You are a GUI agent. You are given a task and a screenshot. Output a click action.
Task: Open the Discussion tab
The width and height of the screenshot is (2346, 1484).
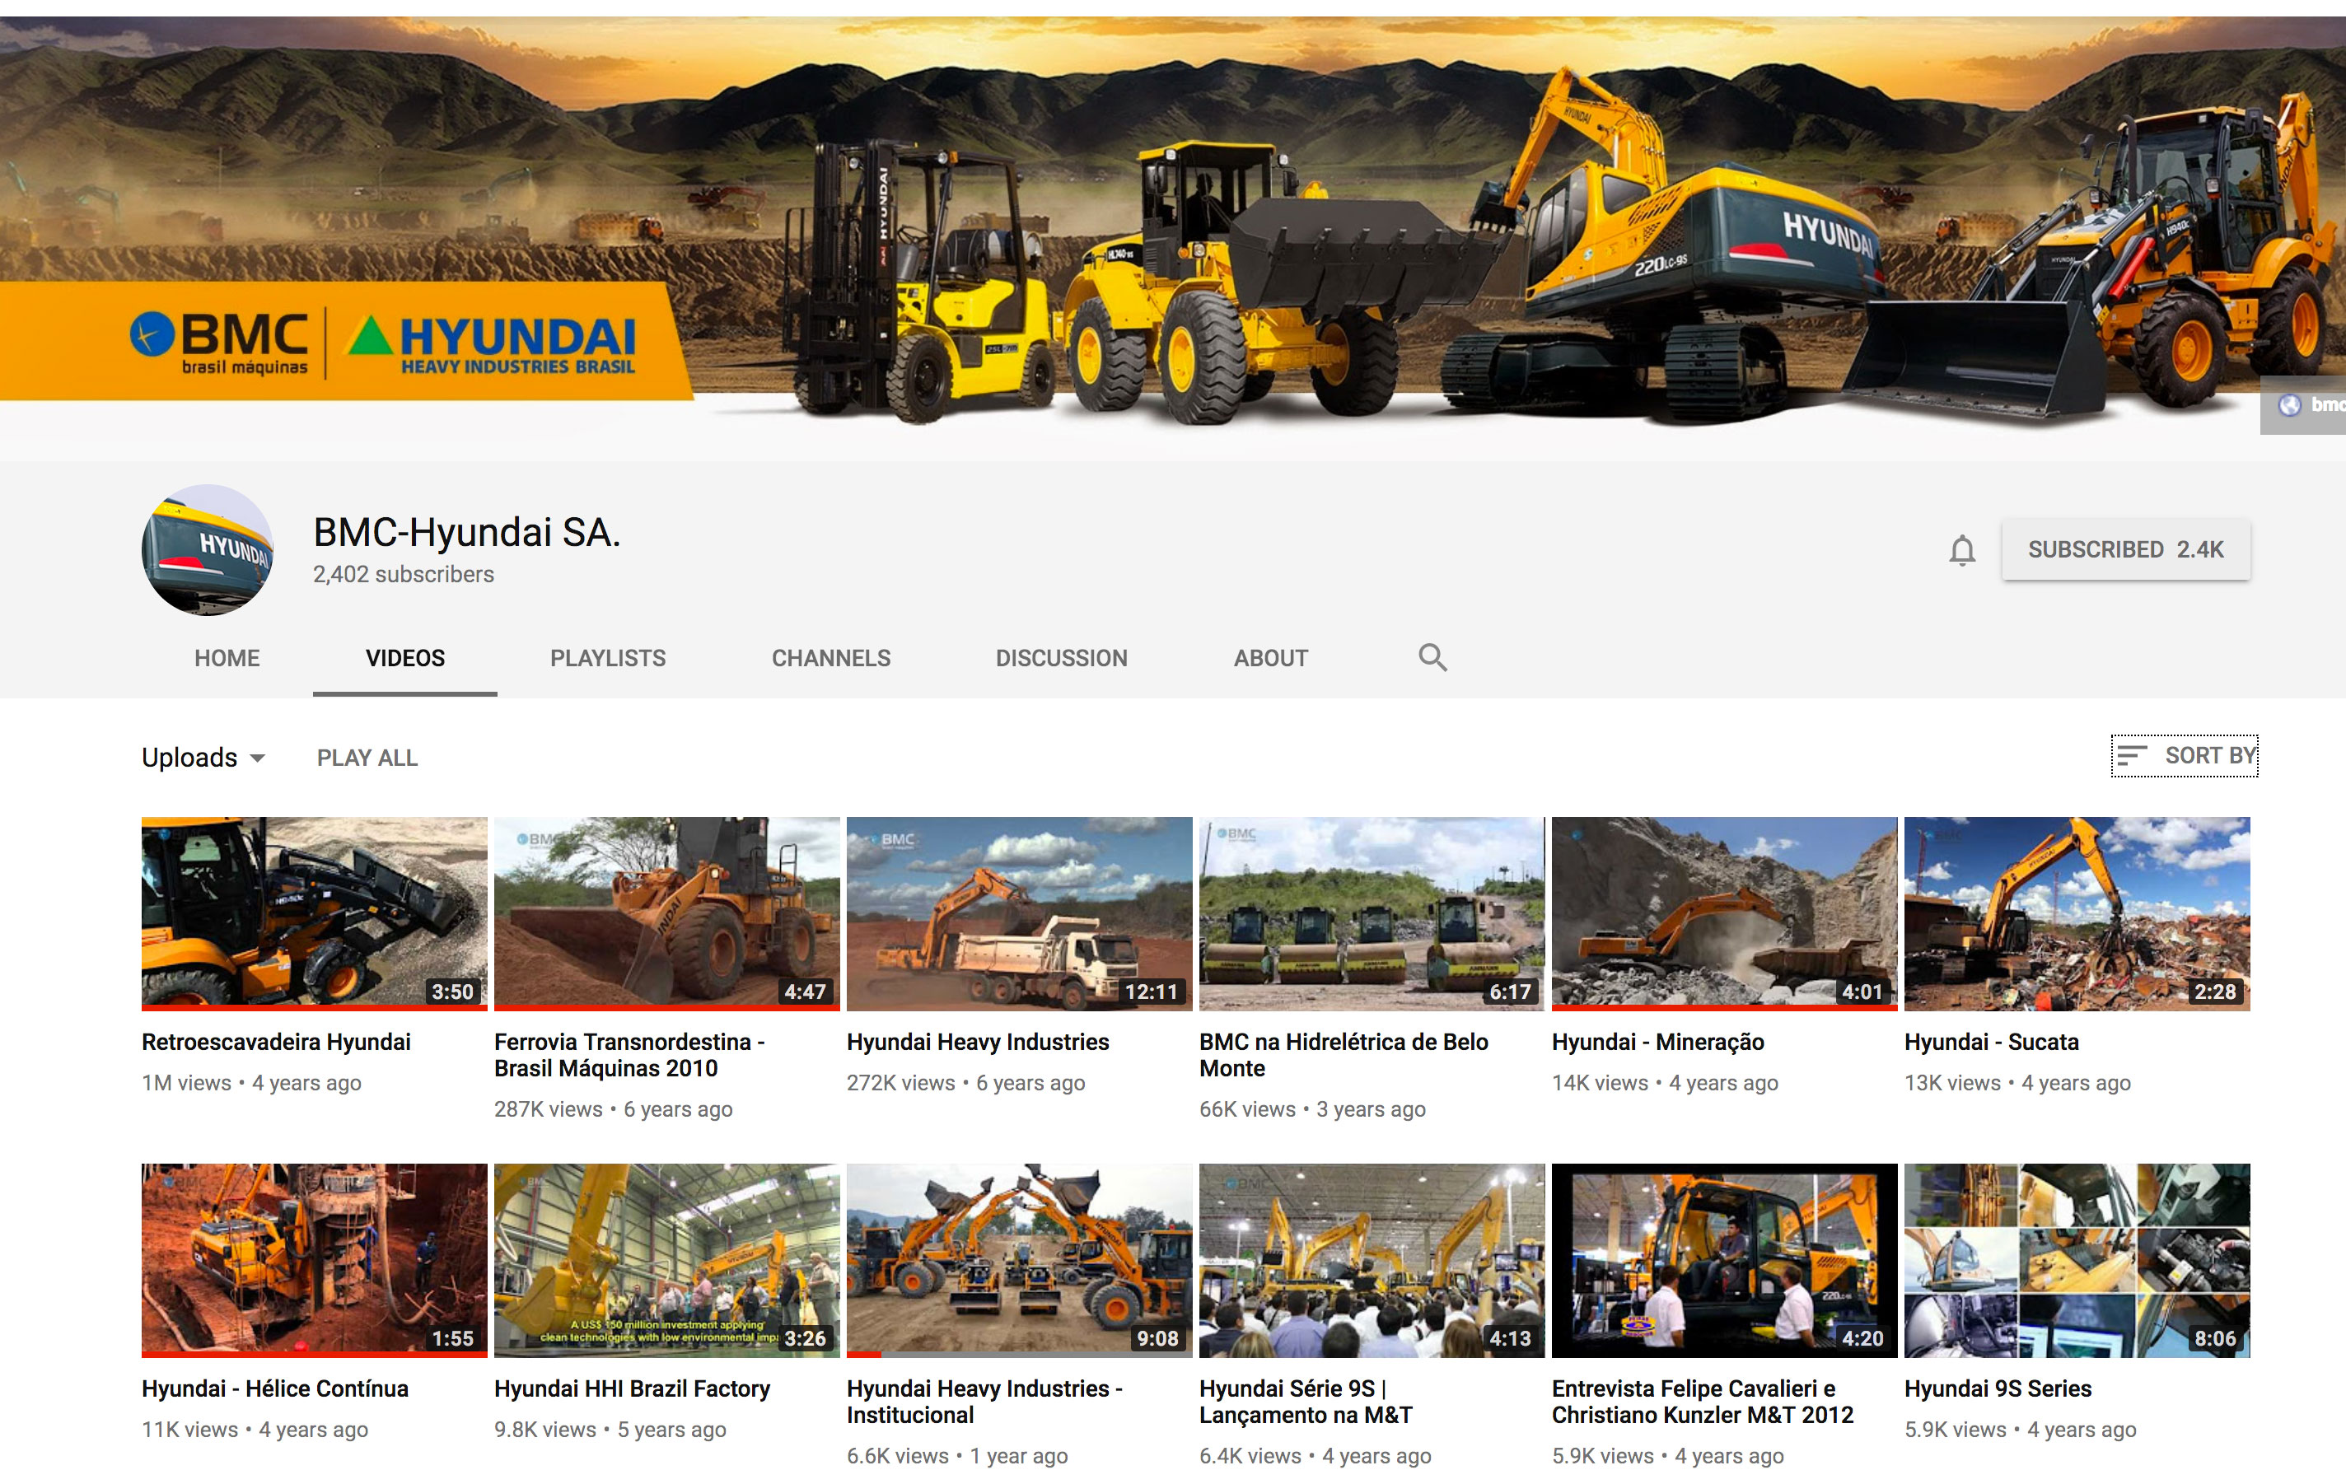click(x=1062, y=658)
